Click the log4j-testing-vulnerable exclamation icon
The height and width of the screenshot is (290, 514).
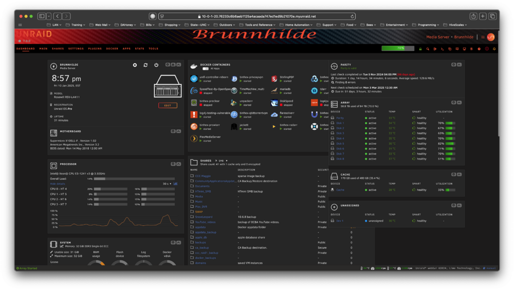[194, 114]
